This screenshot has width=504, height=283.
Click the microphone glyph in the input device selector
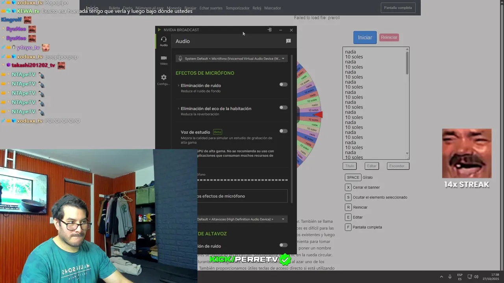click(x=180, y=59)
